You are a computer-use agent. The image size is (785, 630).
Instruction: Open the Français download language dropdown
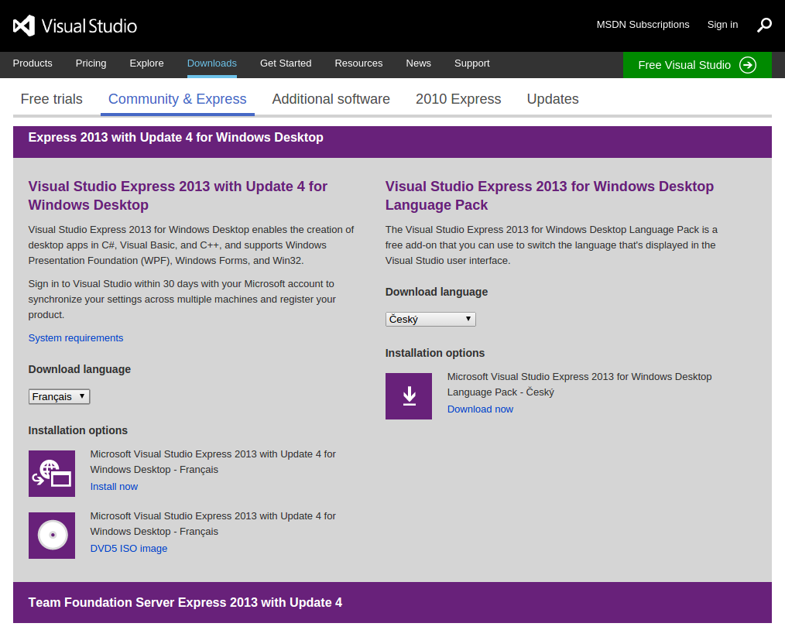pyautogui.click(x=59, y=397)
